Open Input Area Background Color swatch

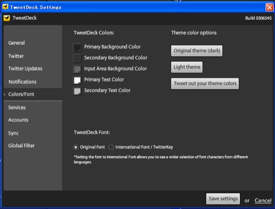click(77, 69)
